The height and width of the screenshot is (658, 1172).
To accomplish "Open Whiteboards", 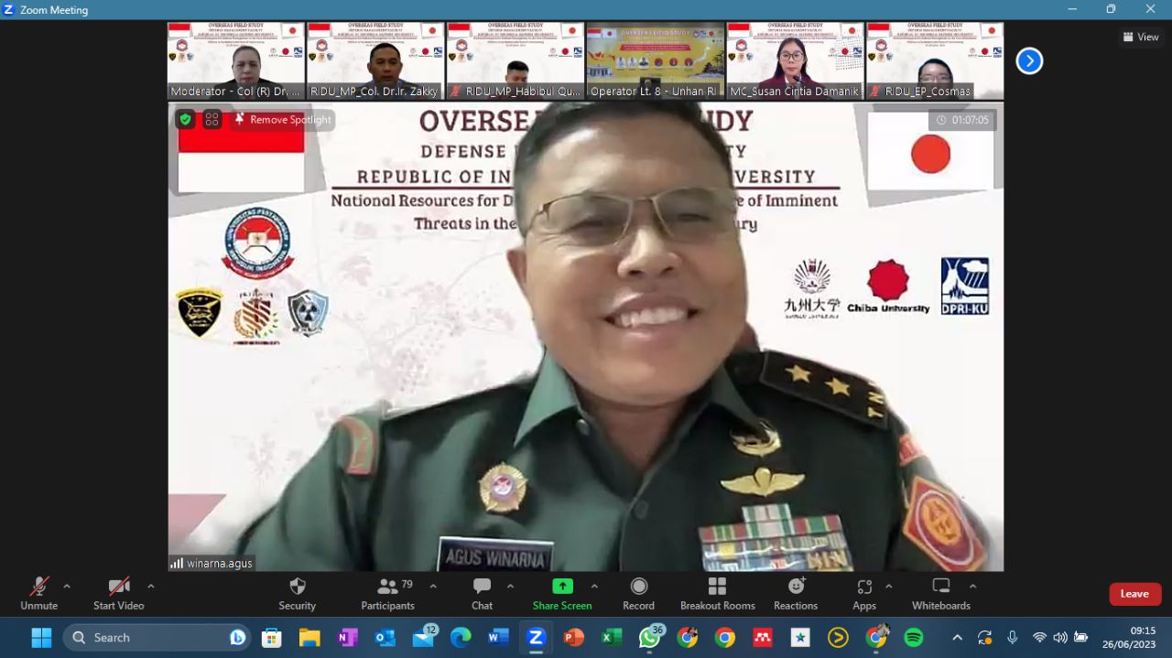I will 940,593.
